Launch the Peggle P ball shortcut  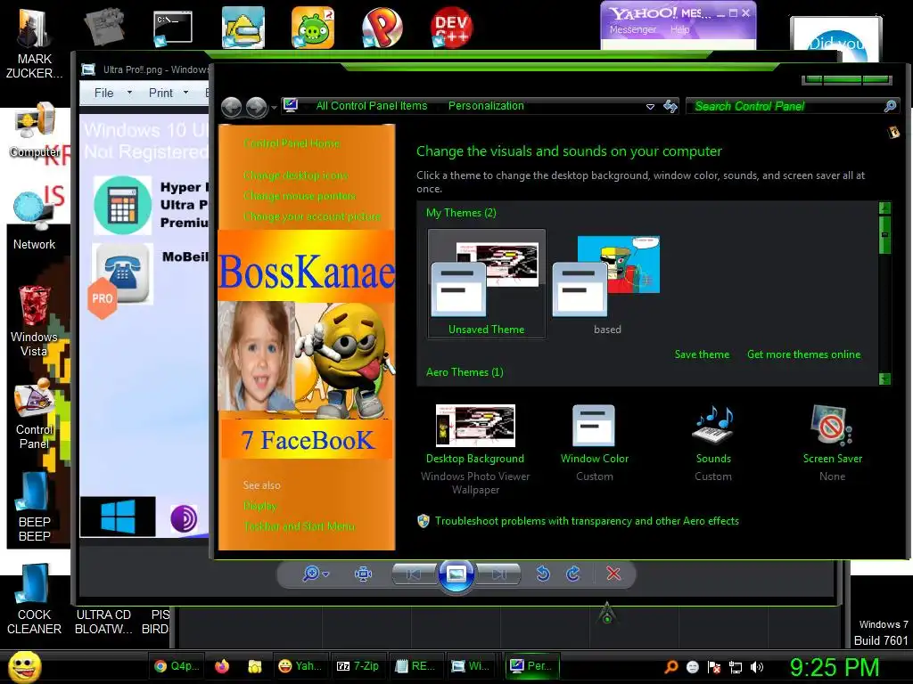click(382, 28)
